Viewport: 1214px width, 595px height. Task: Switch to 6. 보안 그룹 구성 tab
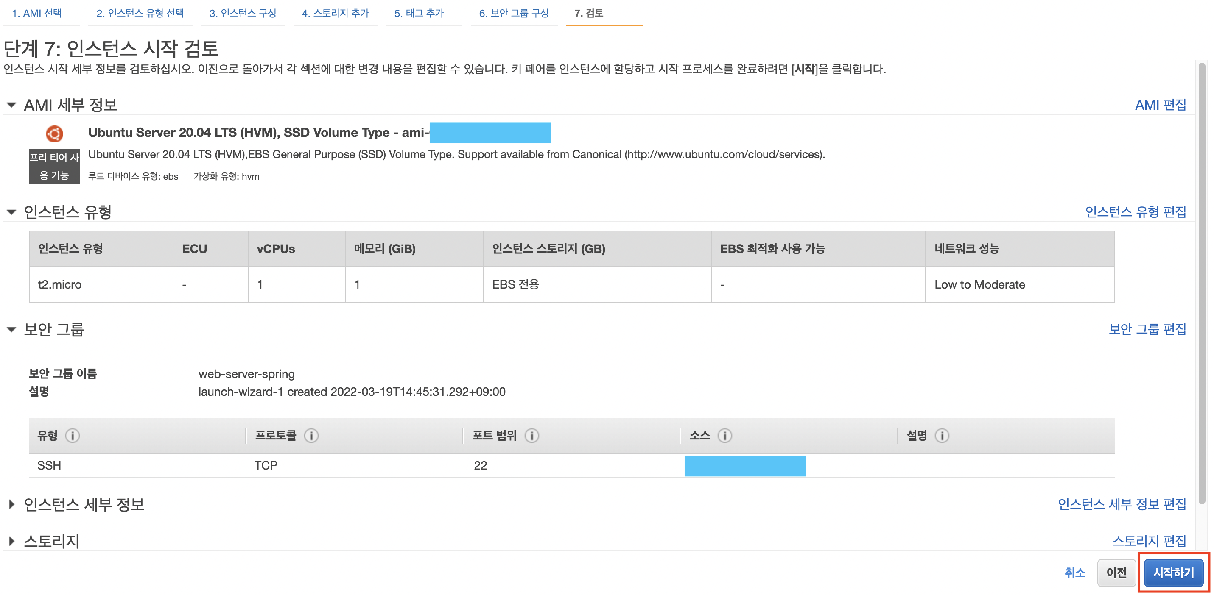tap(513, 13)
